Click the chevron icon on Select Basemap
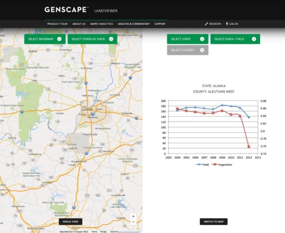The image size is (285, 233). pos(59,39)
